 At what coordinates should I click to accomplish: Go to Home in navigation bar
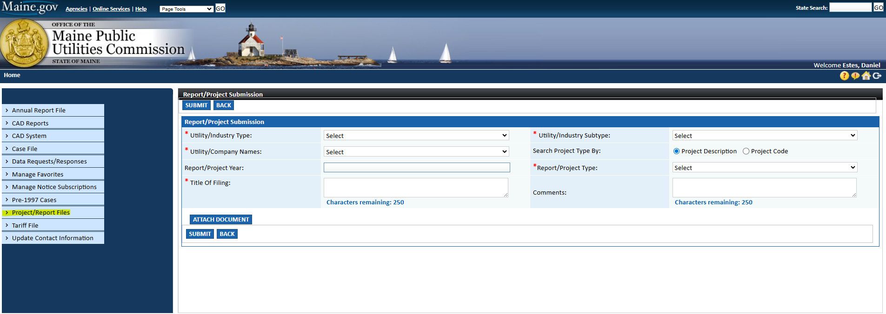pos(12,75)
